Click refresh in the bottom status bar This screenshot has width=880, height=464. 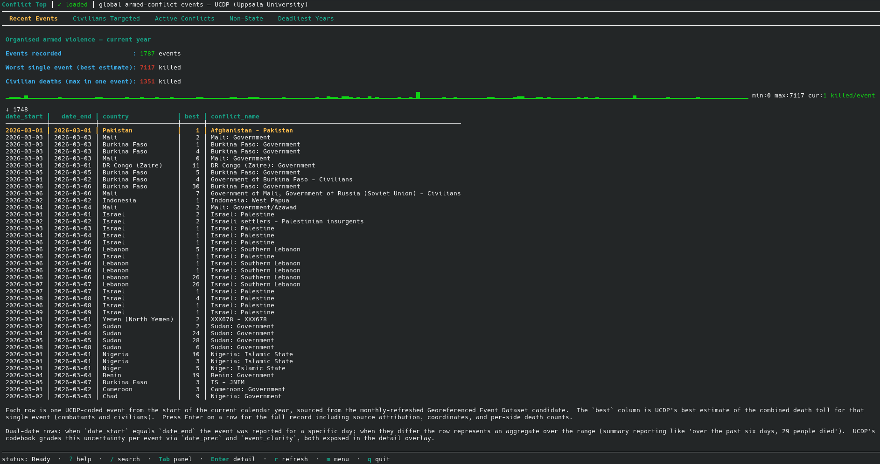click(x=291, y=459)
